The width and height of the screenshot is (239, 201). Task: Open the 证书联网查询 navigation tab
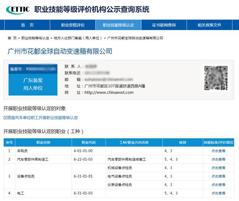point(164,25)
